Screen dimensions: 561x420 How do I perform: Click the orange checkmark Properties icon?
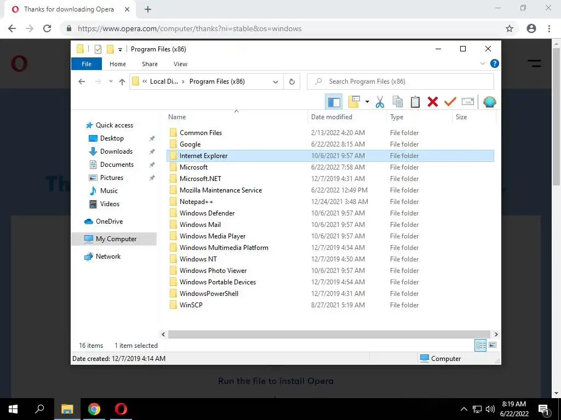click(x=450, y=102)
